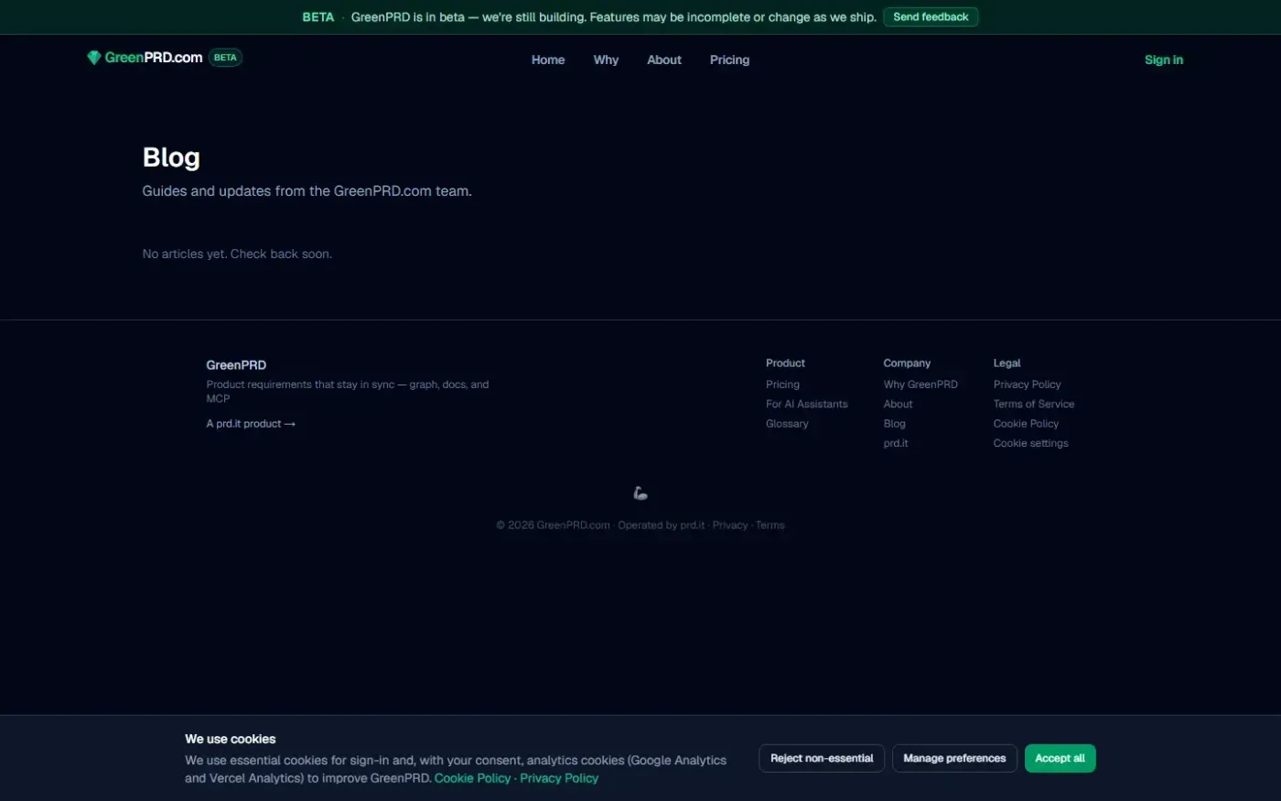
Task: Open the Why nav item
Action: tap(606, 60)
